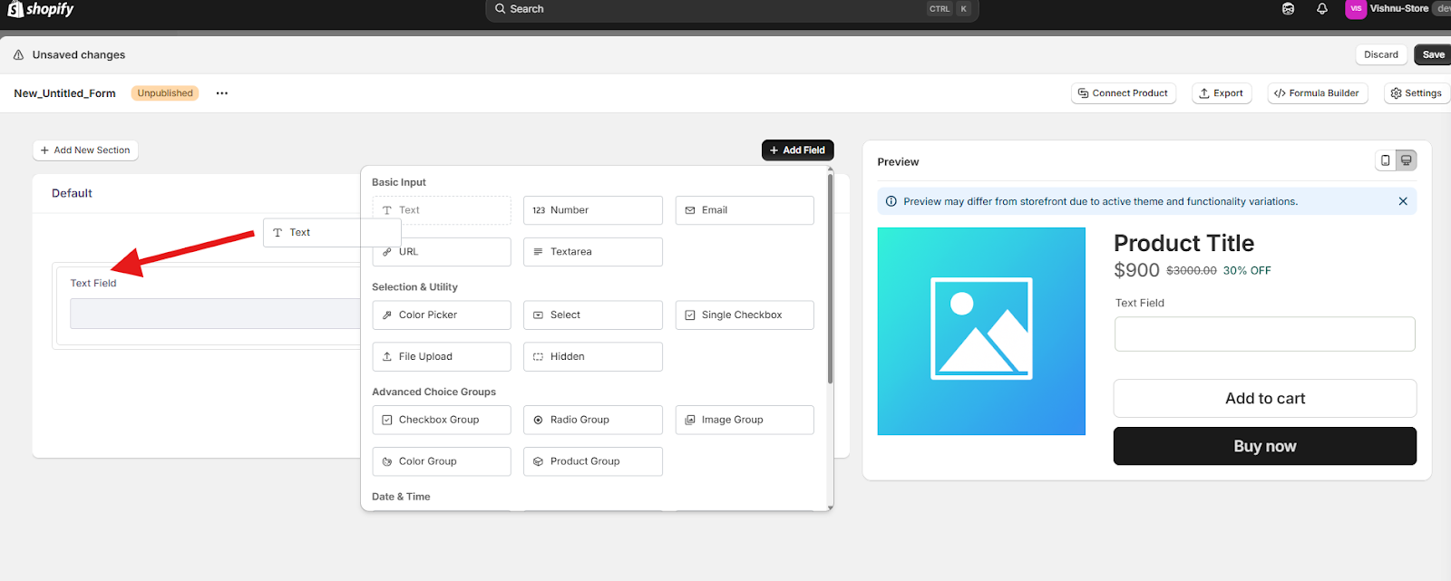
Task: Open the notifications bell
Action: click(x=1321, y=9)
